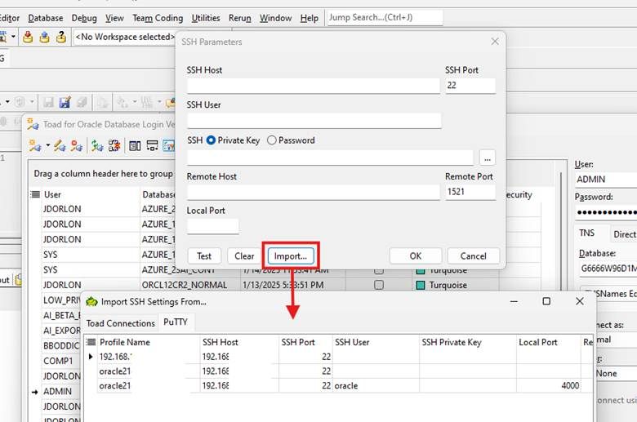Click the Save As disk-with-pencil icon
The image size is (637, 422).
[65, 102]
